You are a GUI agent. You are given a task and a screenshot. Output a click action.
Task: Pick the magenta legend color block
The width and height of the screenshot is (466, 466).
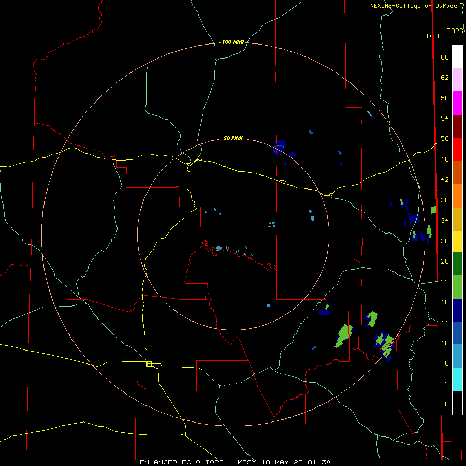coord(457,103)
